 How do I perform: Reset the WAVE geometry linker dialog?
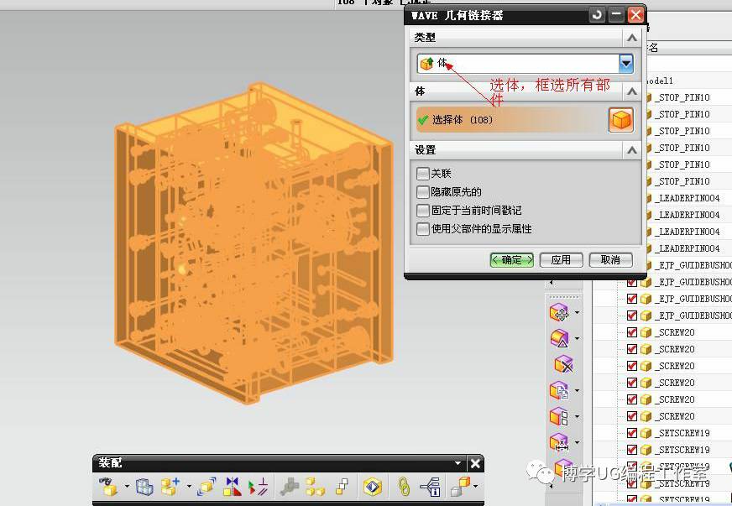597,15
